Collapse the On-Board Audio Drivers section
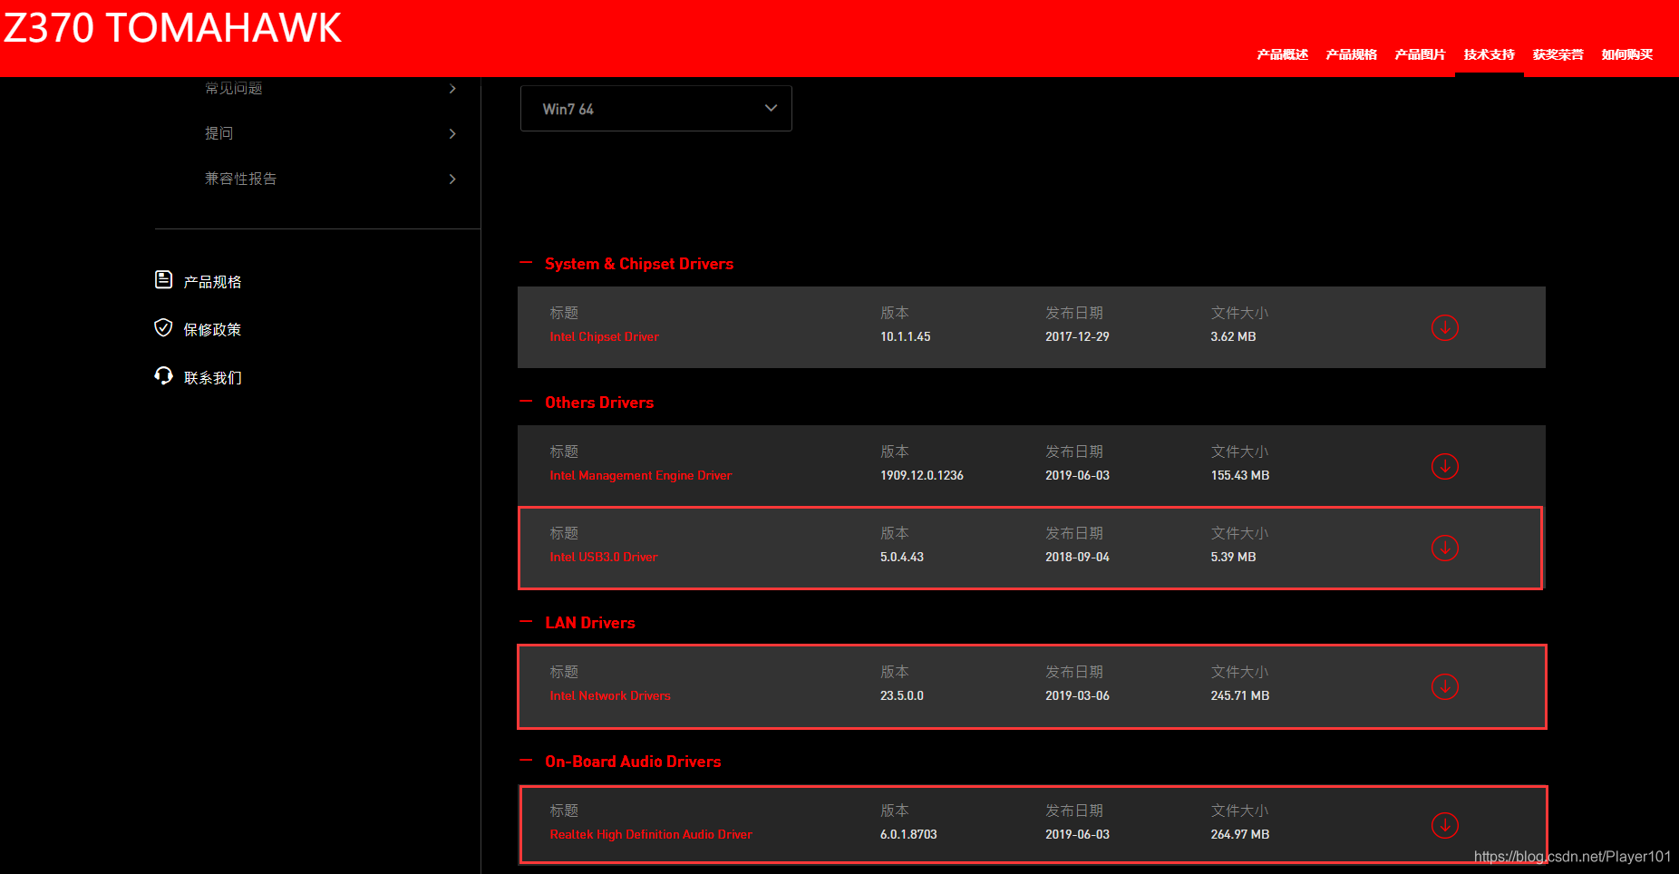 tap(526, 761)
